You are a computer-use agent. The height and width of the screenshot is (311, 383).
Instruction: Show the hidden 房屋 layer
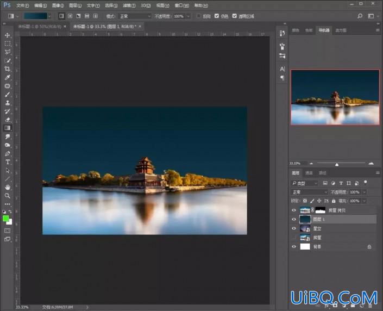294,238
